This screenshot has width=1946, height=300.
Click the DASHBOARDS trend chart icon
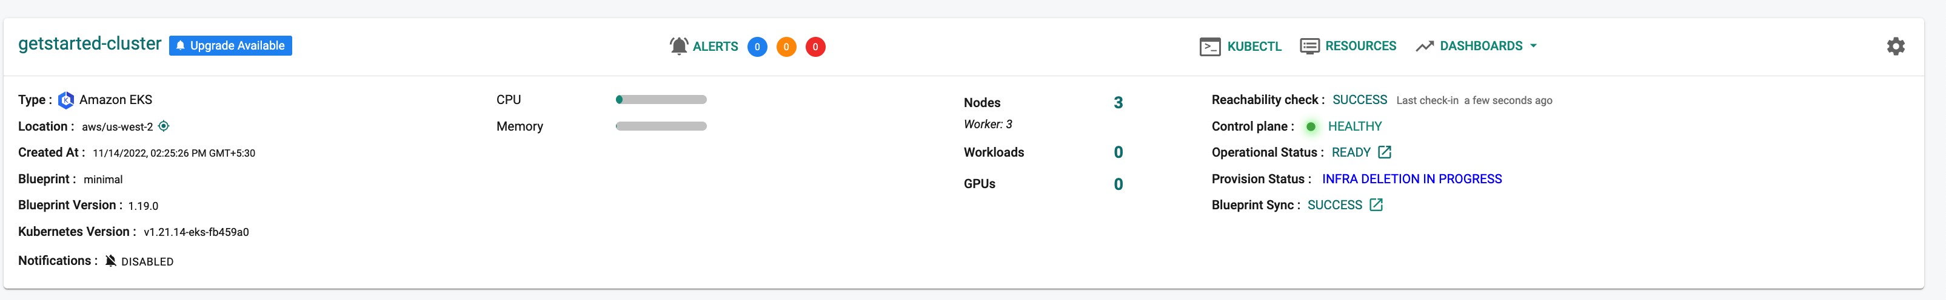click(x=1424, y=46)
